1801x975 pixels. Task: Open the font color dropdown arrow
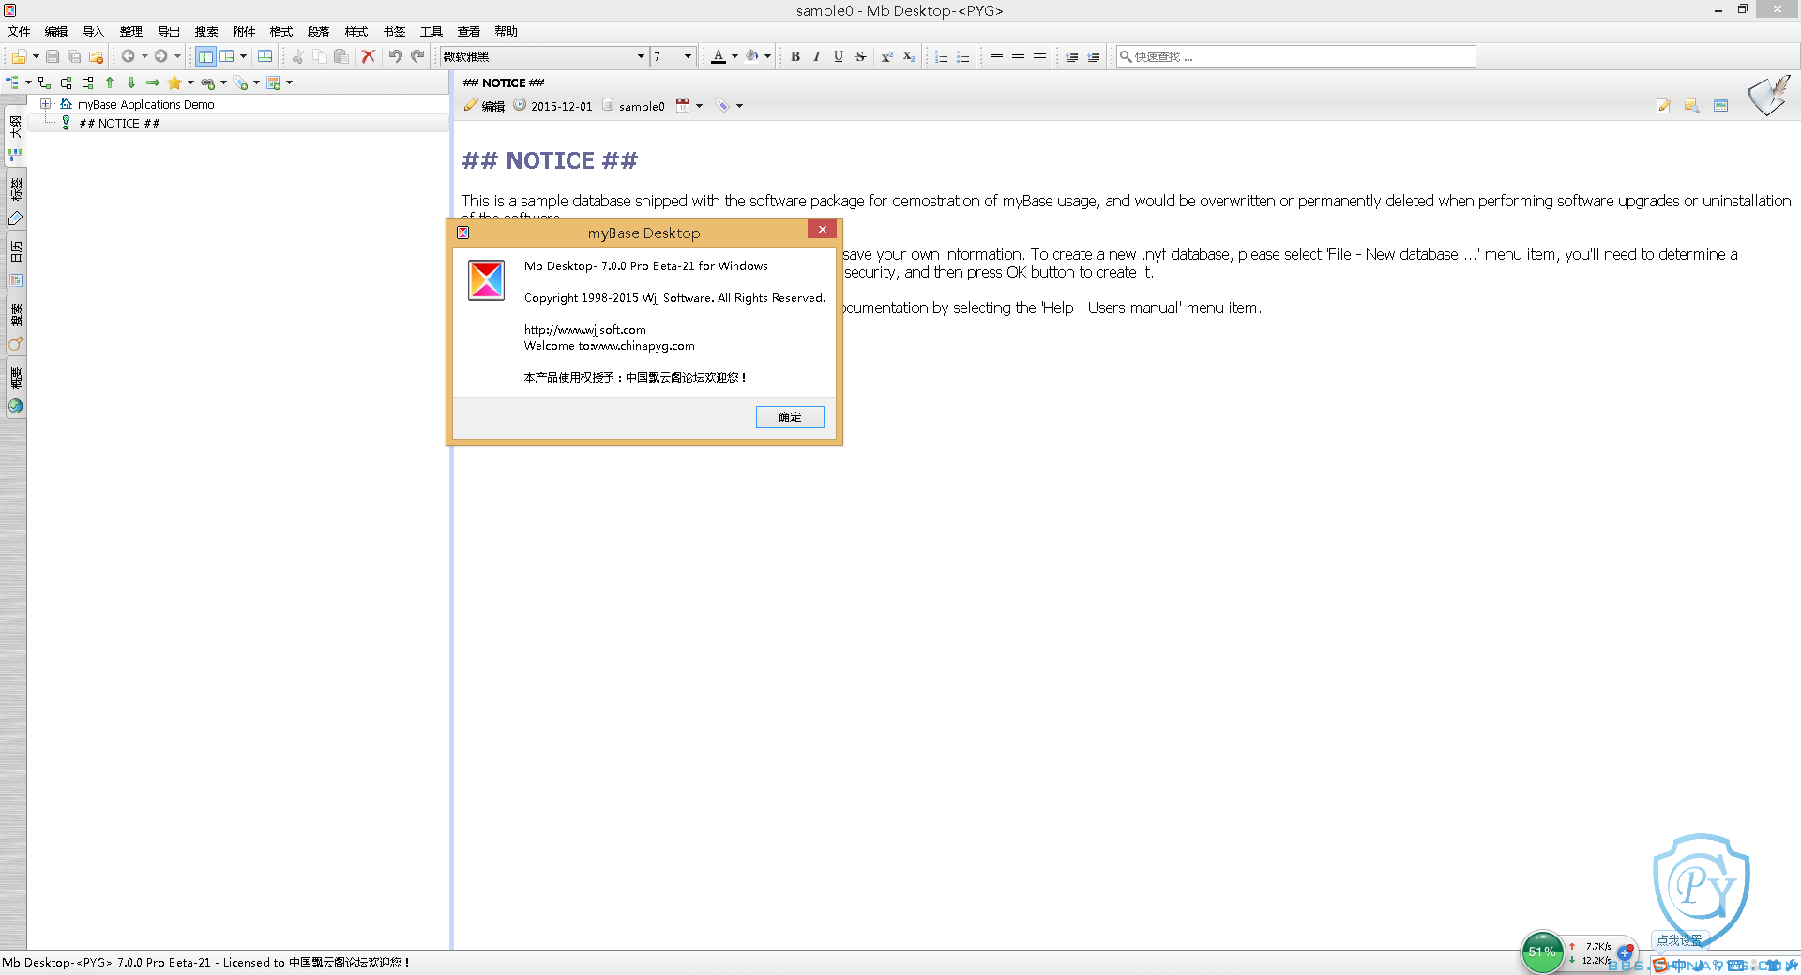734,56
